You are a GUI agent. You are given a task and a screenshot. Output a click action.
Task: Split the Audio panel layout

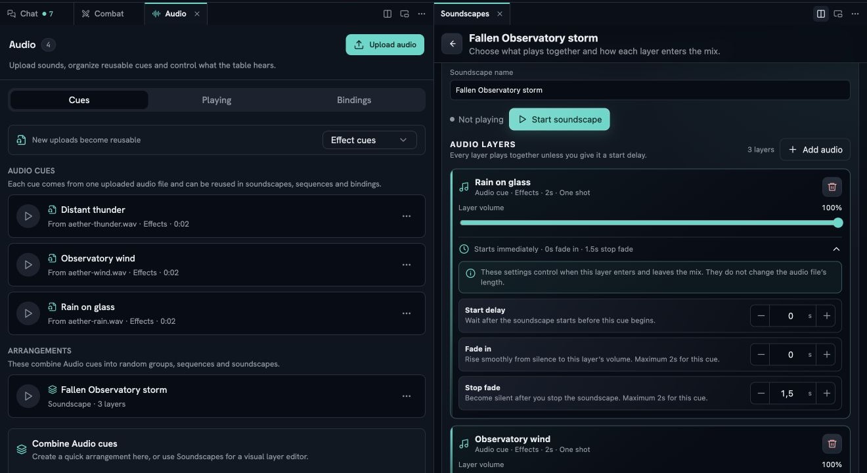[x=388, y=14]
